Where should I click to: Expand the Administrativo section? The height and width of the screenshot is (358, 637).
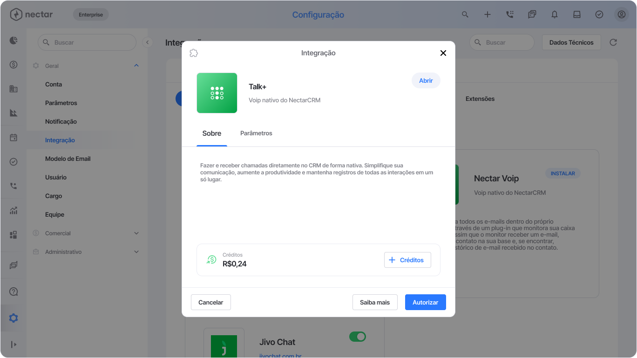136,252
